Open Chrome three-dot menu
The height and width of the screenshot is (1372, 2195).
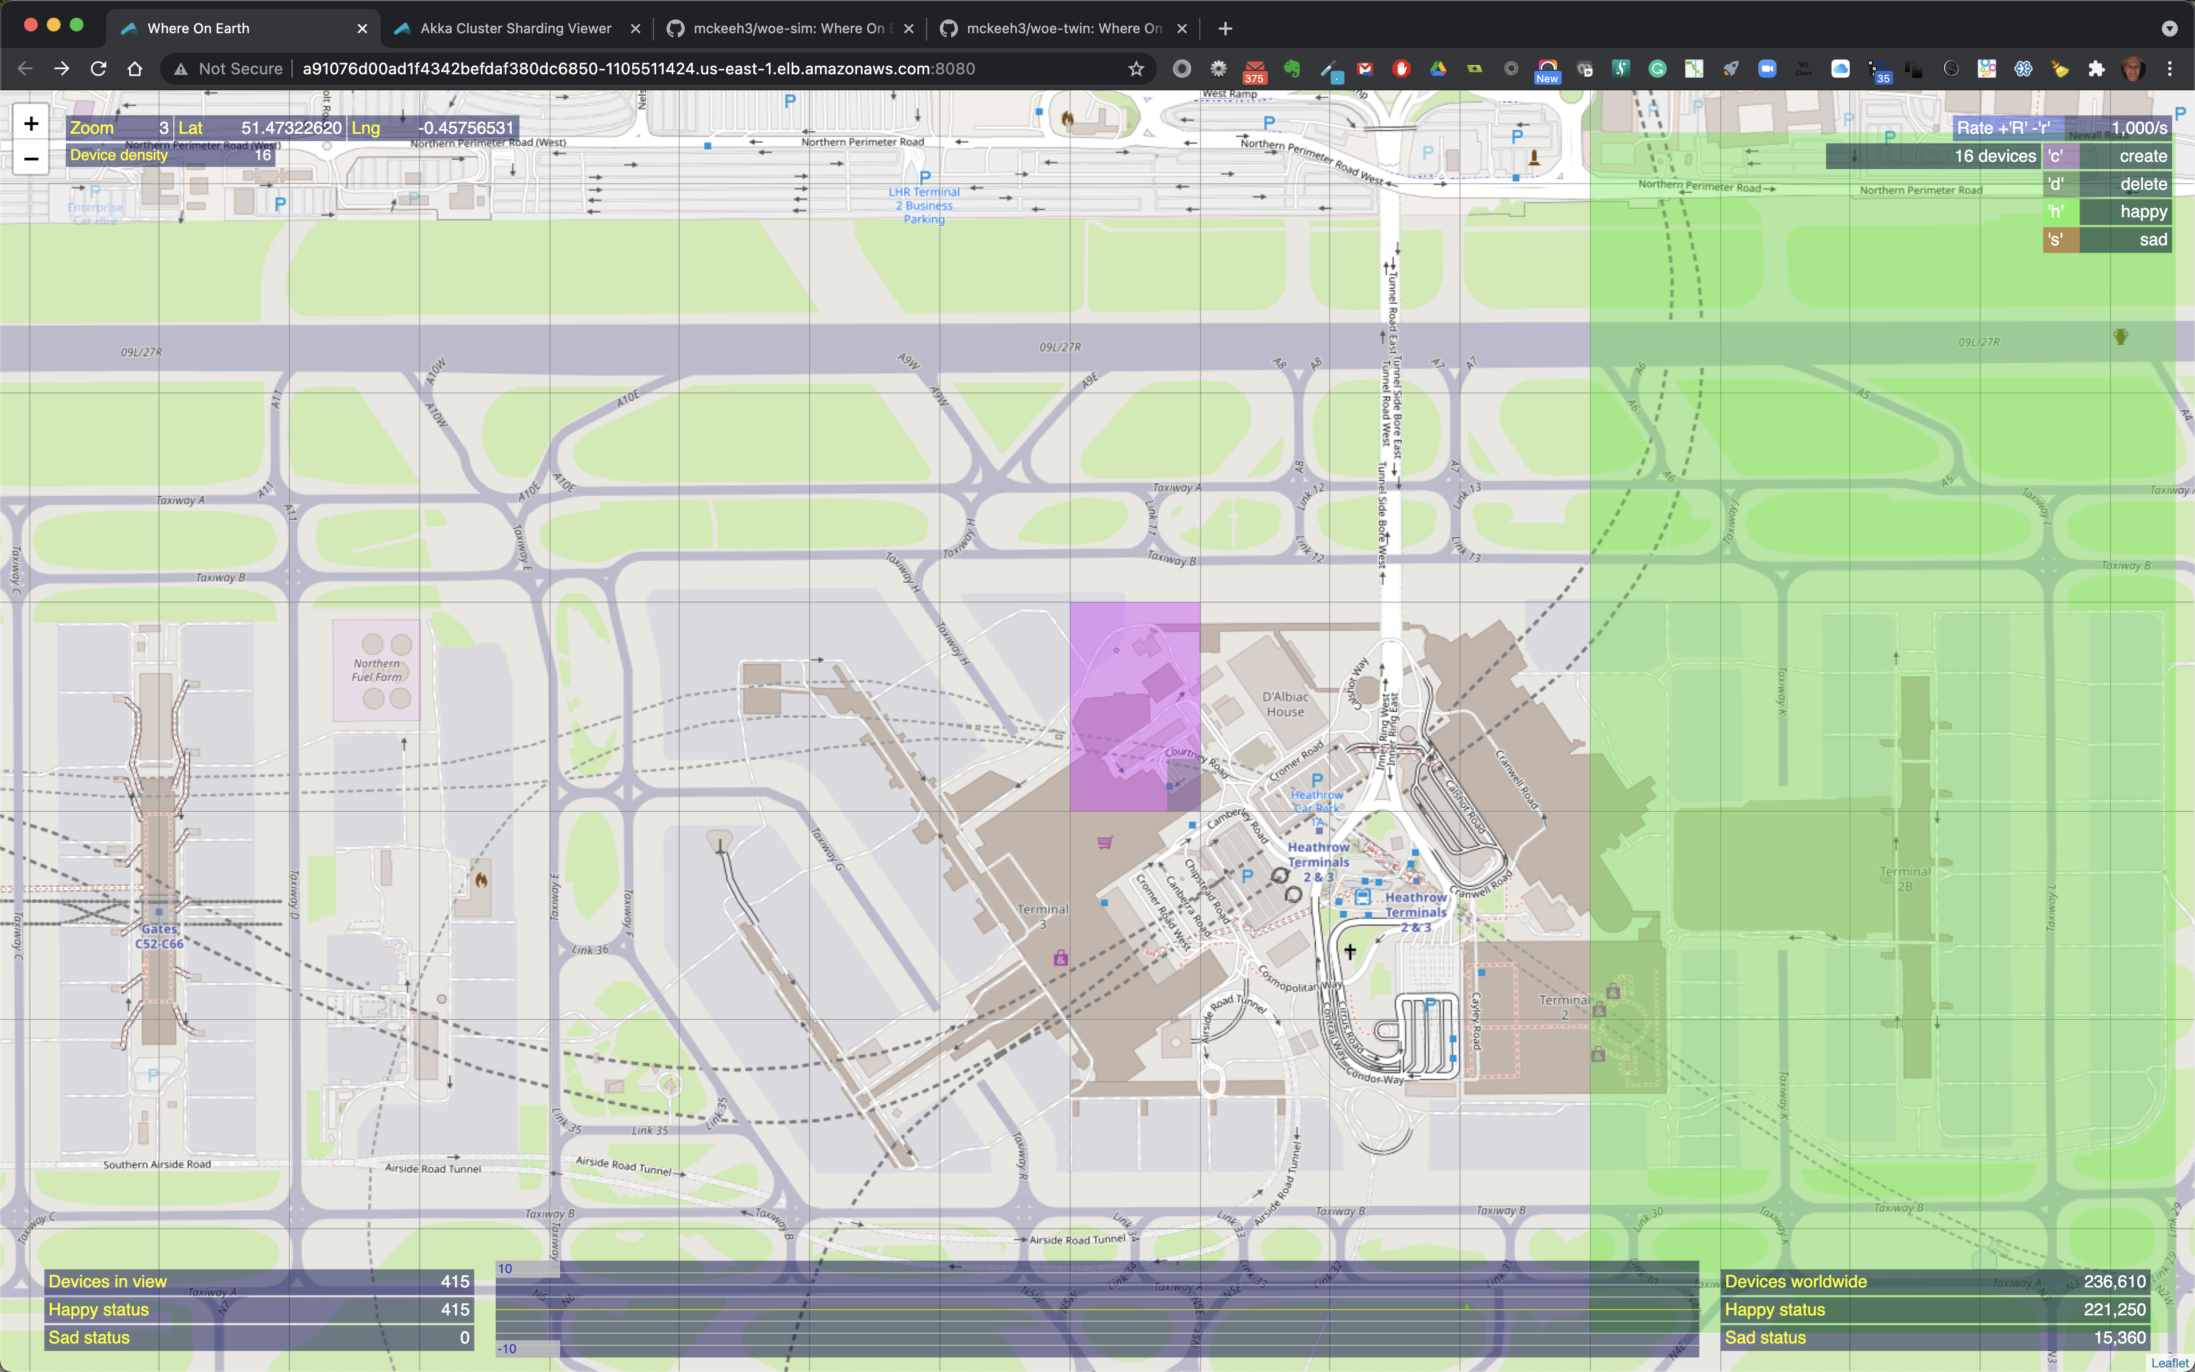[x=2170, y=69]
